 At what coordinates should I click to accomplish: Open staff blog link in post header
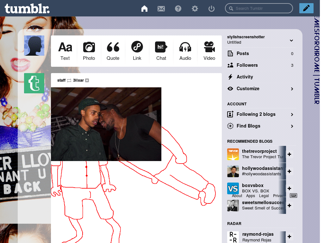pos(61,80)
